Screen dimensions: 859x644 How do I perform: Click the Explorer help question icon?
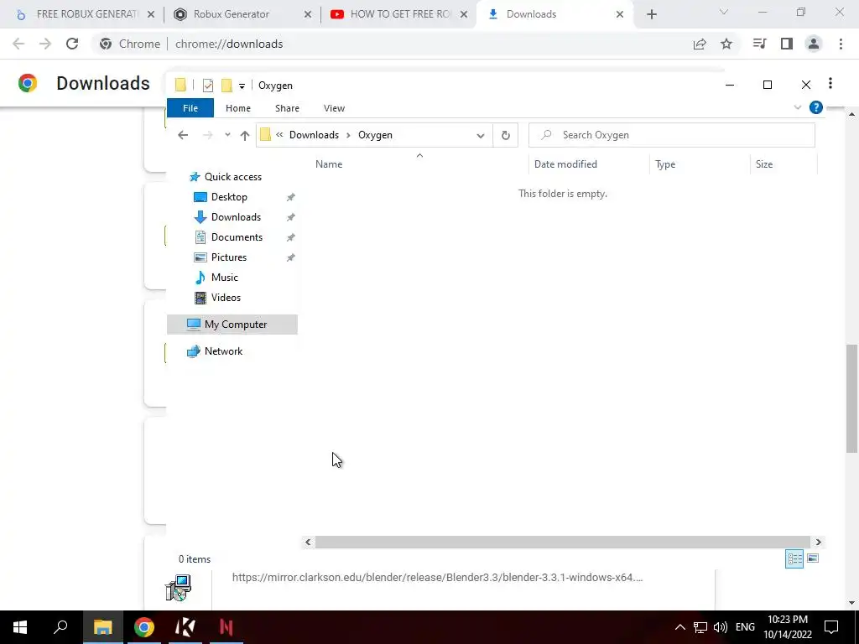815,107
